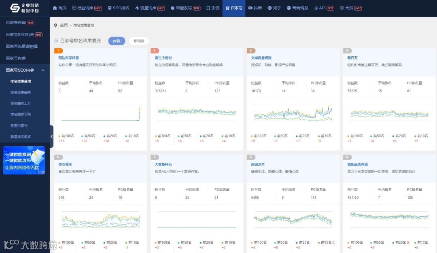This screenshot has width=437, height=253.
Task: Switch to the pc端 view
Action: (117, 41)
